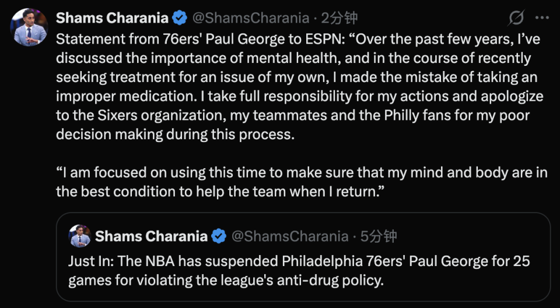Open the "Shams Charania" name on the main post
The width and height of the screenshot is (560, 308).
click(x=113, y=19)
